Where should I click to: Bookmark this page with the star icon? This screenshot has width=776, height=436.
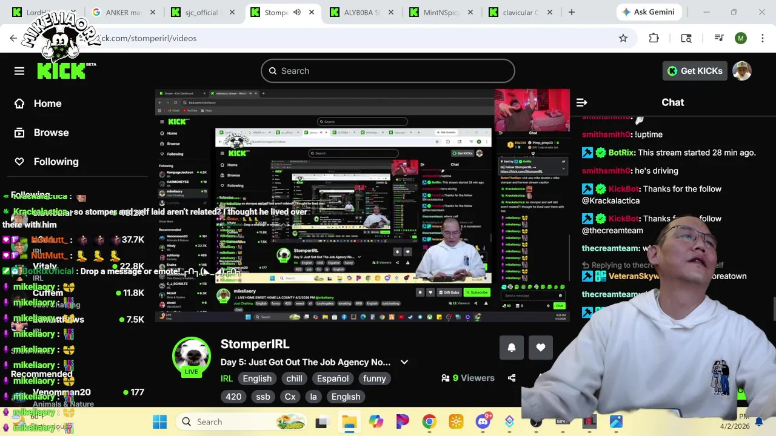pos(623,38)
